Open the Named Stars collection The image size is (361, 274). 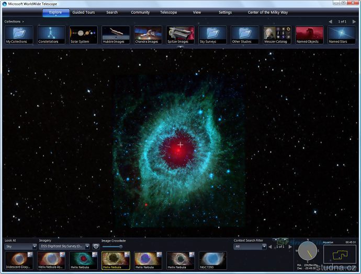pyautogui.click(x=342, y=35)
